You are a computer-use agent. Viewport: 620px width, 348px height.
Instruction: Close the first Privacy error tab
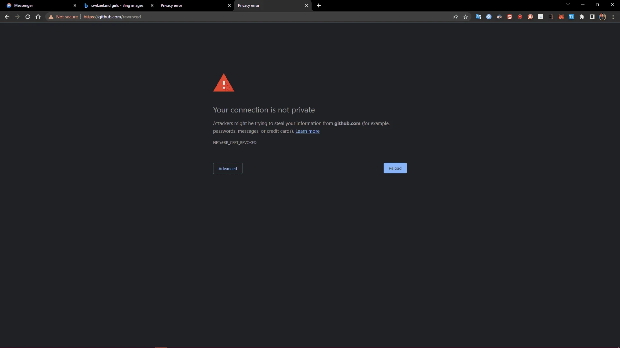tap(229, 5)
